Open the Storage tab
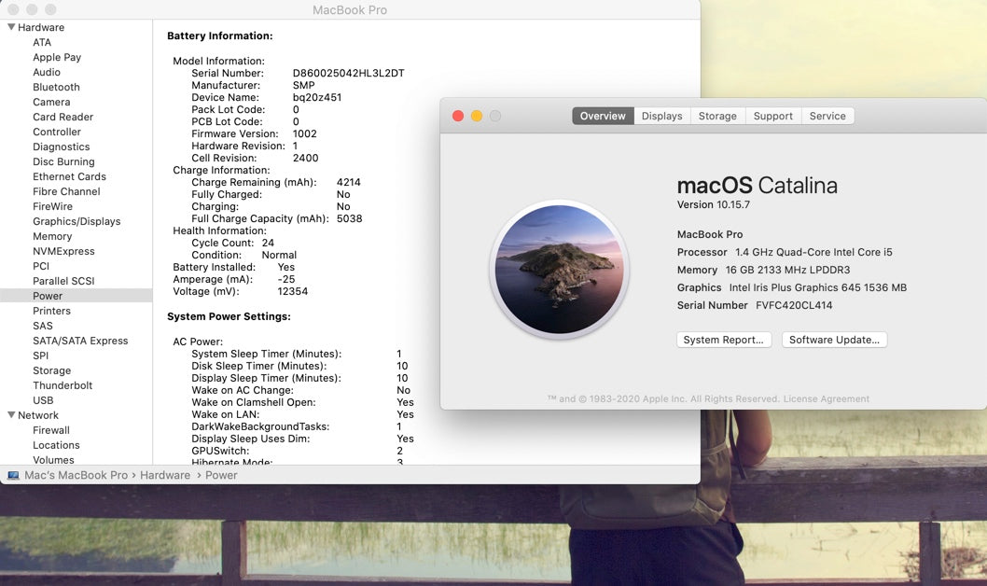Viewport: 987px width, 586px height. [x=717, y=116]
